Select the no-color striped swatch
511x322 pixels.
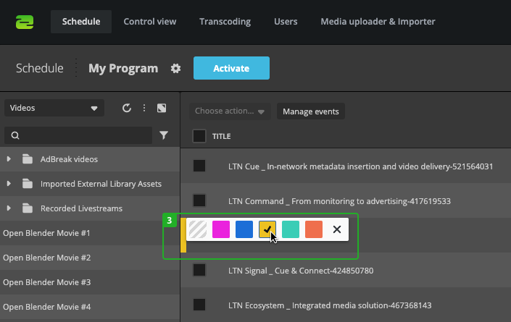click(197, 229)
